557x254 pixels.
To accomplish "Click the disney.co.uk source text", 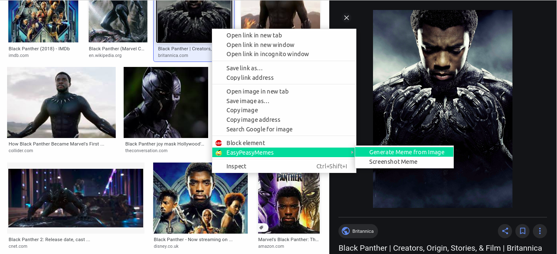I will (166, 246).
